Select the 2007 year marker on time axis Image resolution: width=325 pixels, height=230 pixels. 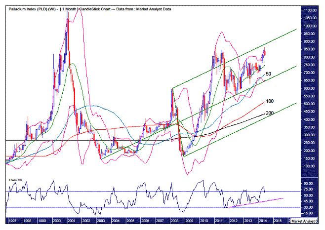(160, 221)
